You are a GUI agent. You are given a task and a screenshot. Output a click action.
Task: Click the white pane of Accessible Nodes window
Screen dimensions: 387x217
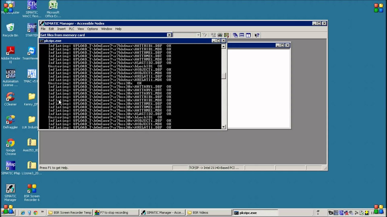tap(259, 88)
